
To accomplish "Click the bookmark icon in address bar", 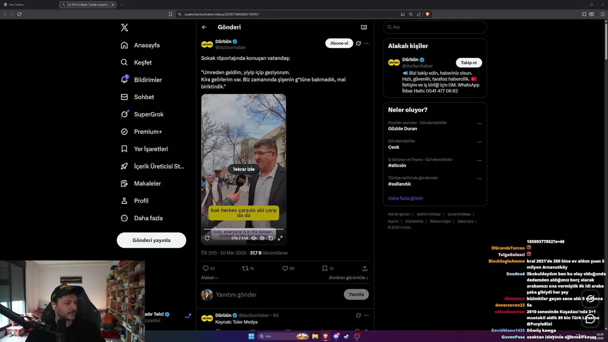I will (x=171, y=14).
